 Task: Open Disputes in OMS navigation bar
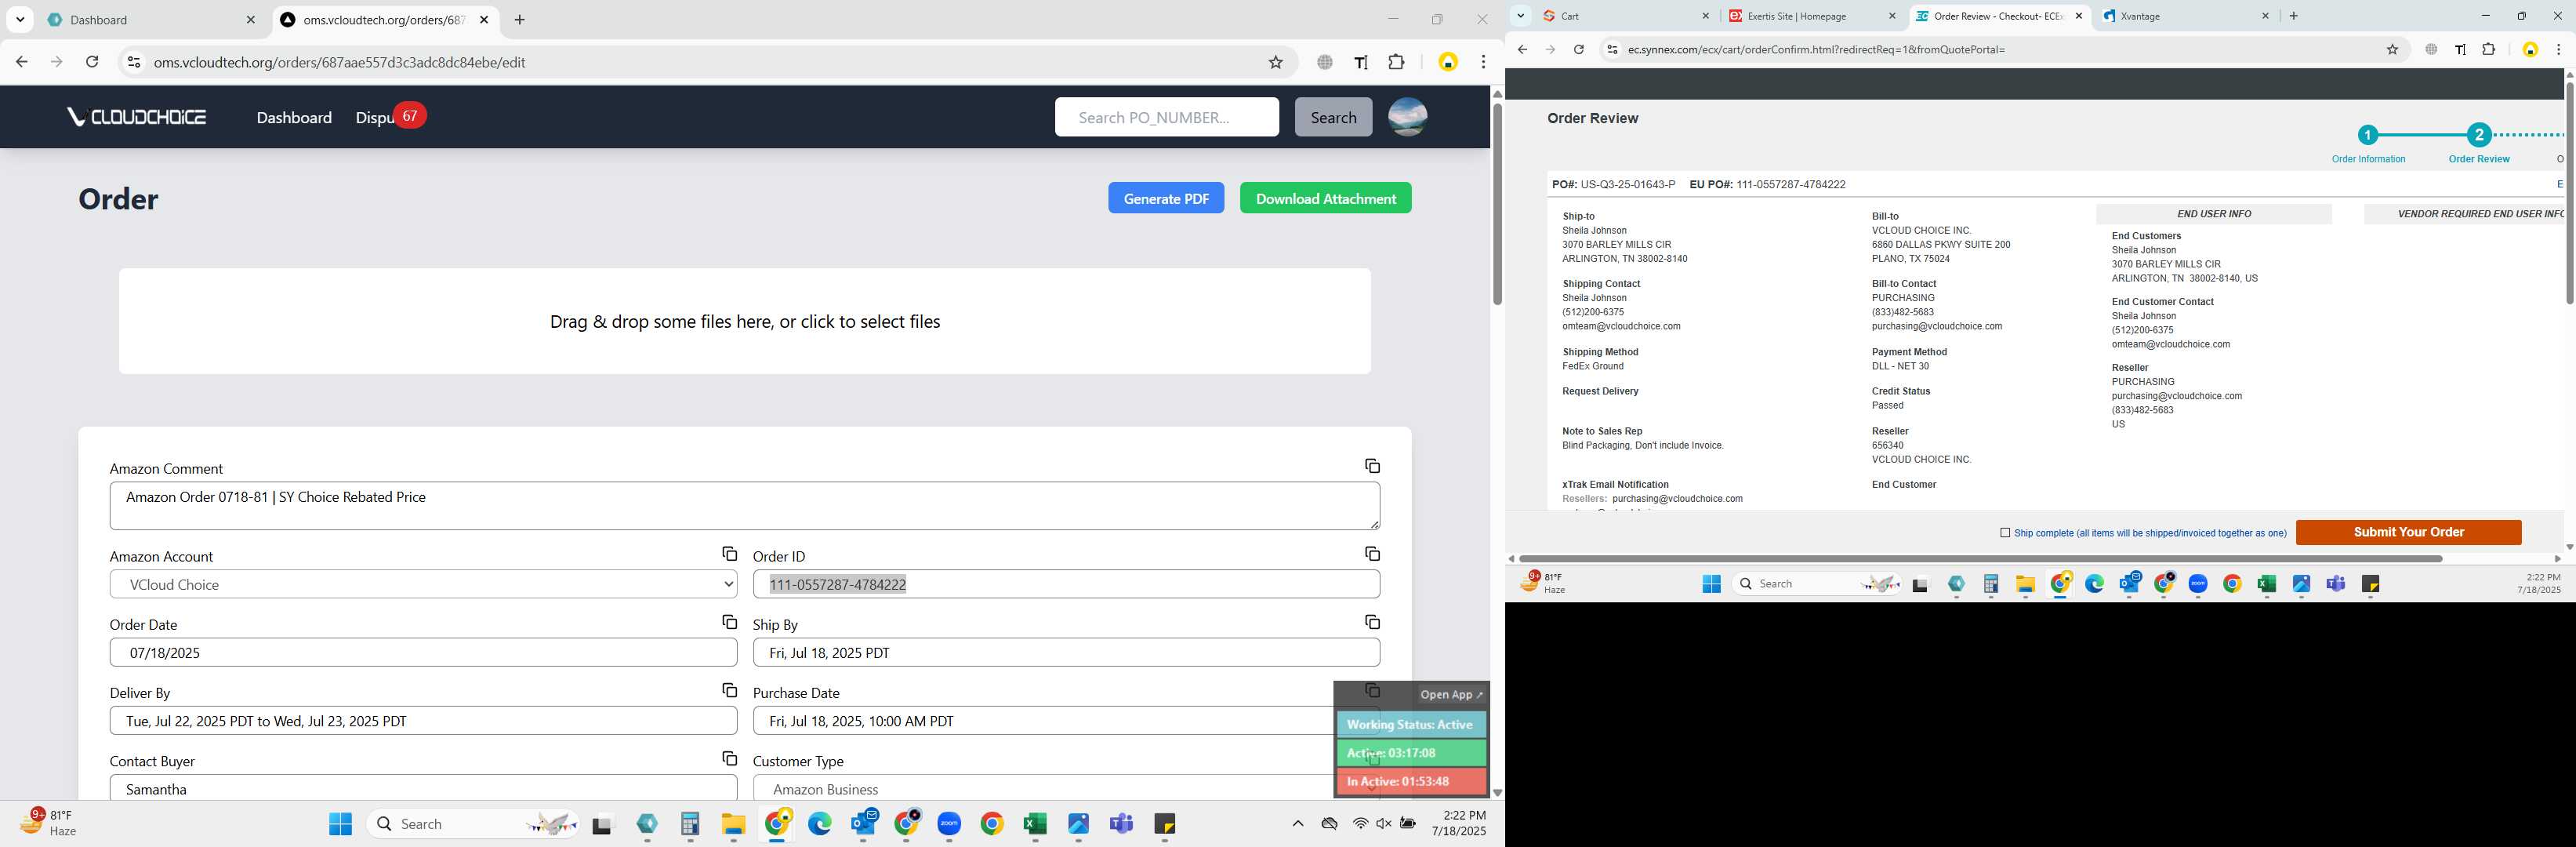coord(376,118)
